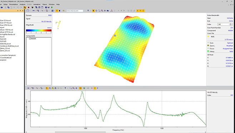Toggle the Z direction in analyzer toolbar
Screen dimensions: 235x133
(x=97, y=88)
